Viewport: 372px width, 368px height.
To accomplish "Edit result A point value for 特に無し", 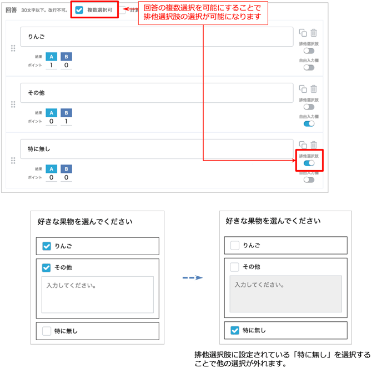I will pos(51,177).
